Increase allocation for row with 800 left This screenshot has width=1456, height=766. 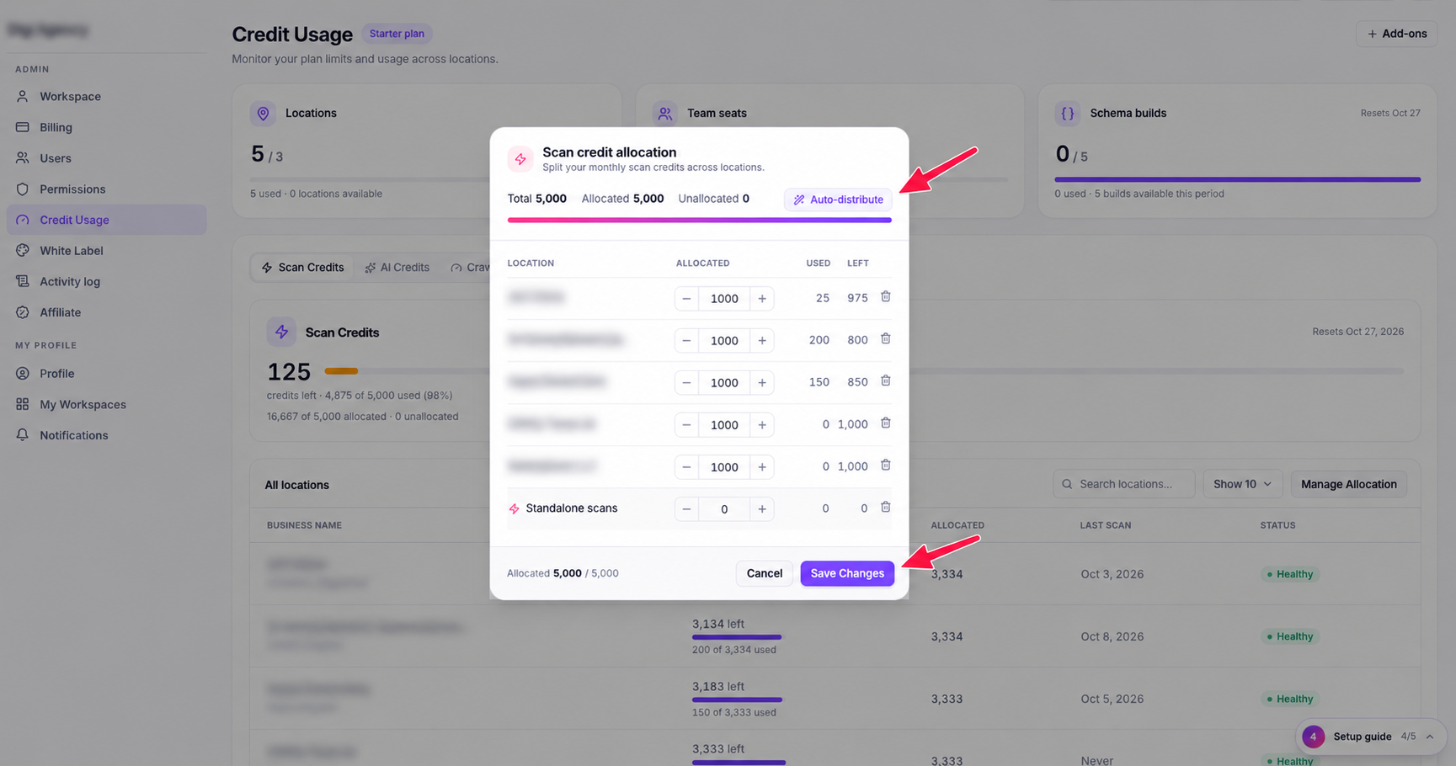pyautogui.click(x=762, y=341)
